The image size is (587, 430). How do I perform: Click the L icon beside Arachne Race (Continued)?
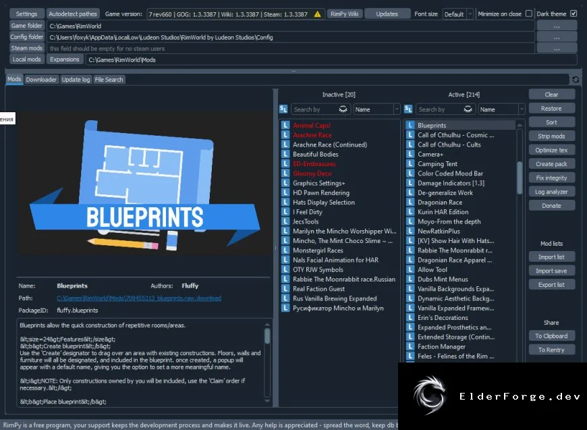tap(285, 144)
